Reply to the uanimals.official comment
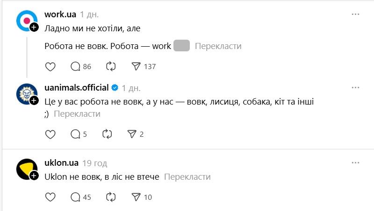The image size is (374, 211). [75, 134]
